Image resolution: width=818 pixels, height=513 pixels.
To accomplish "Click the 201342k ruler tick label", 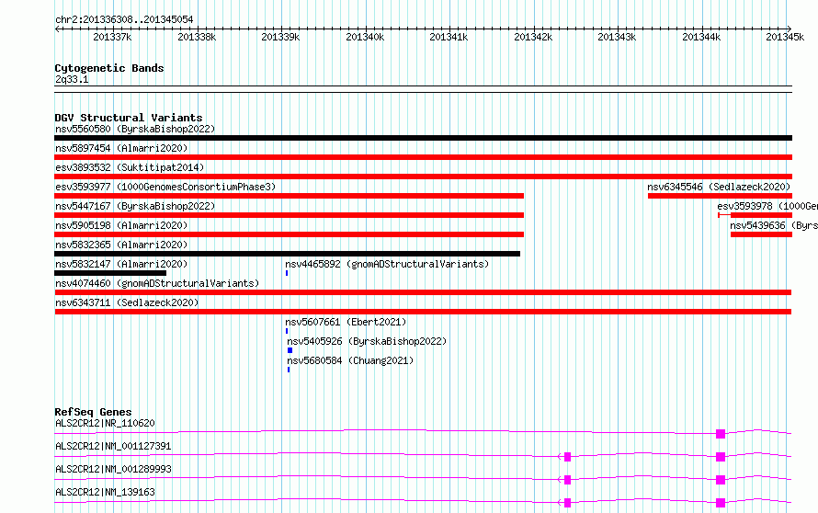I will tap(533, 37).
